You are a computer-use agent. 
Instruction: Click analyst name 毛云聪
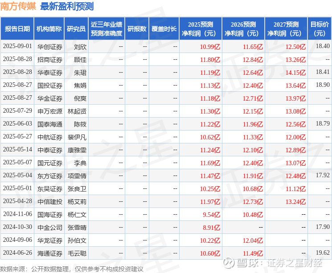pos(77,253)
